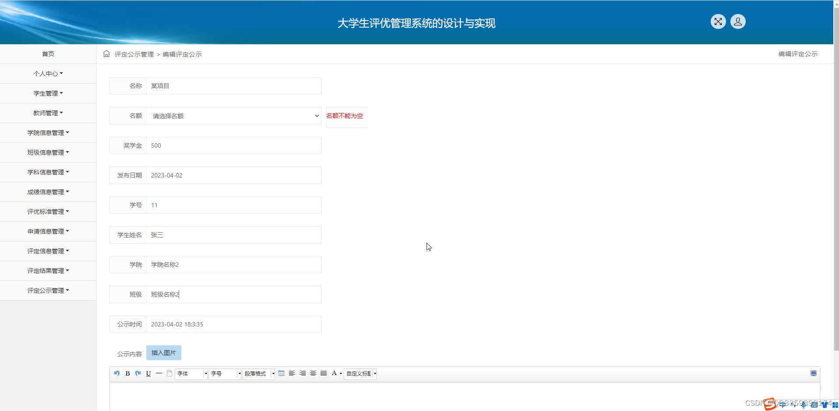Image resolution: width=839 pixels, height=411 pixels.
Task: Go to 首页 in sidebar
Action: click(x=48, y=54)
